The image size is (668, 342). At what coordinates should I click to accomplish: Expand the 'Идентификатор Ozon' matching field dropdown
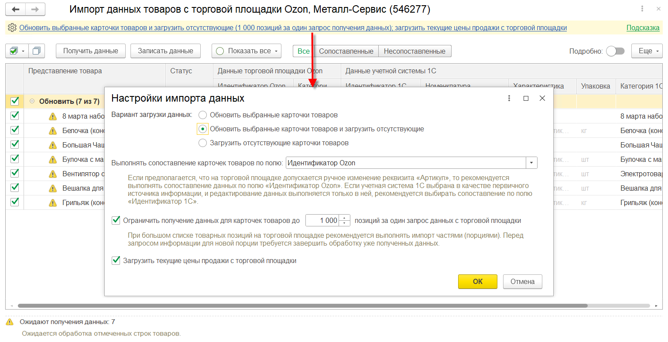point(531,163)
